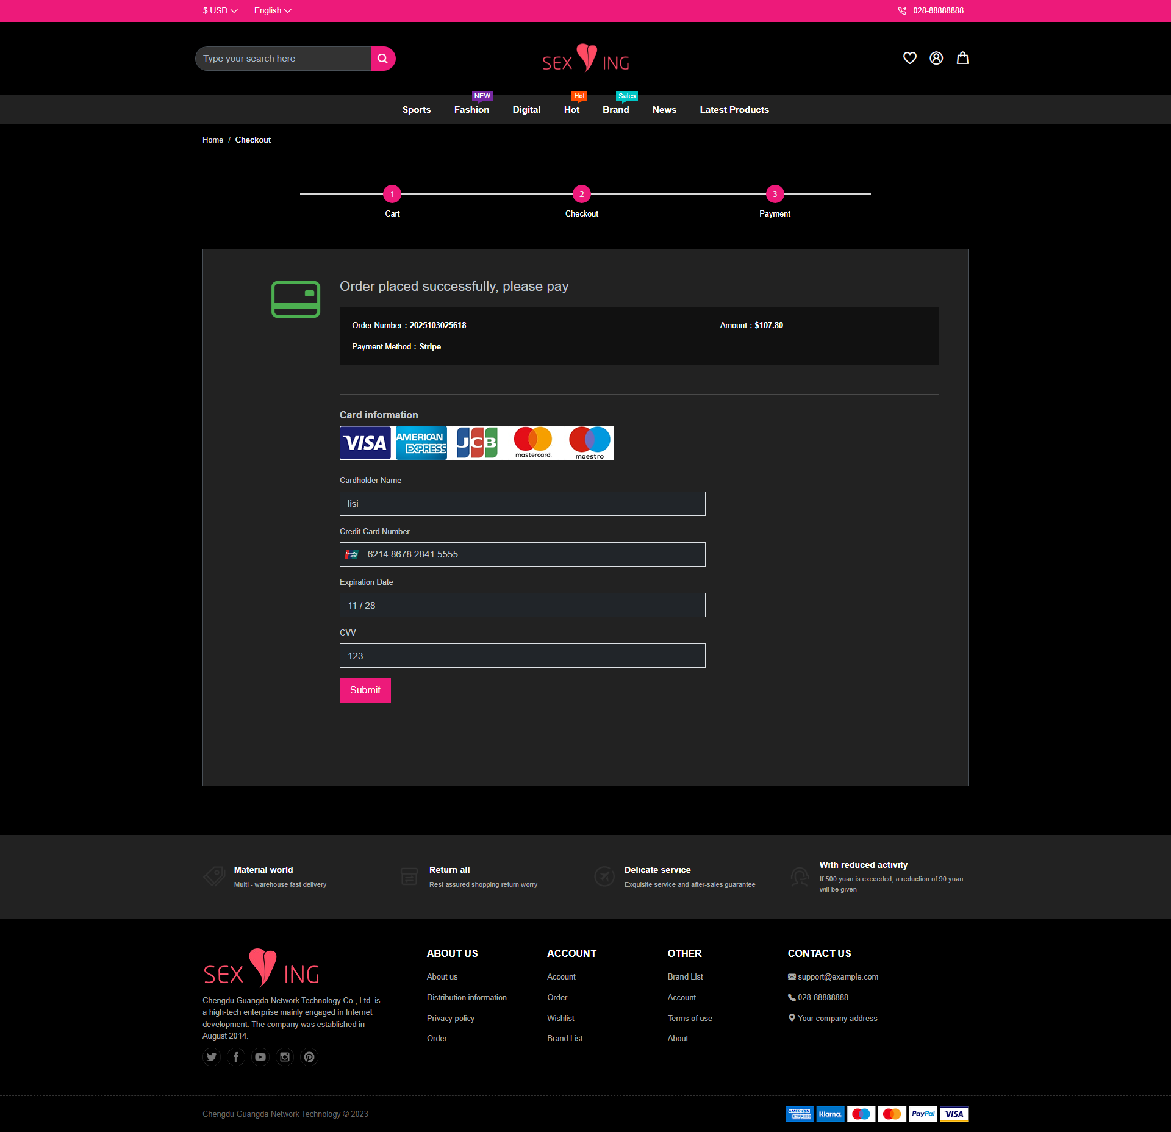Click the YouTube social icon in footer
The height and width of the screenshot is (1132, 1171).
tap(260, 1057)
